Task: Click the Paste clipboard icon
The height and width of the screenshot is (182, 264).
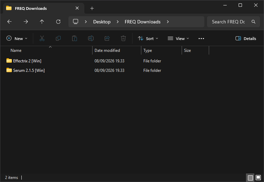Action: click(x=75, y=38)
